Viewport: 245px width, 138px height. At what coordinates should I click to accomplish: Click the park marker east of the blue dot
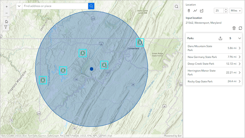click(104, 65)
